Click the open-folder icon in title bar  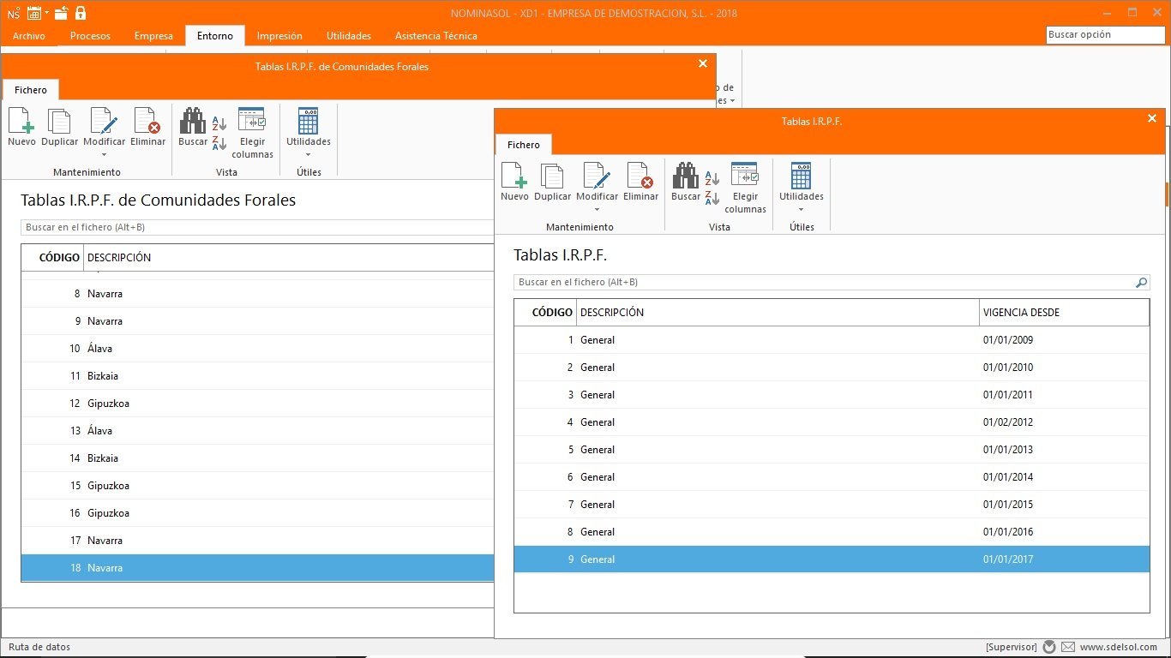(62, 13)
